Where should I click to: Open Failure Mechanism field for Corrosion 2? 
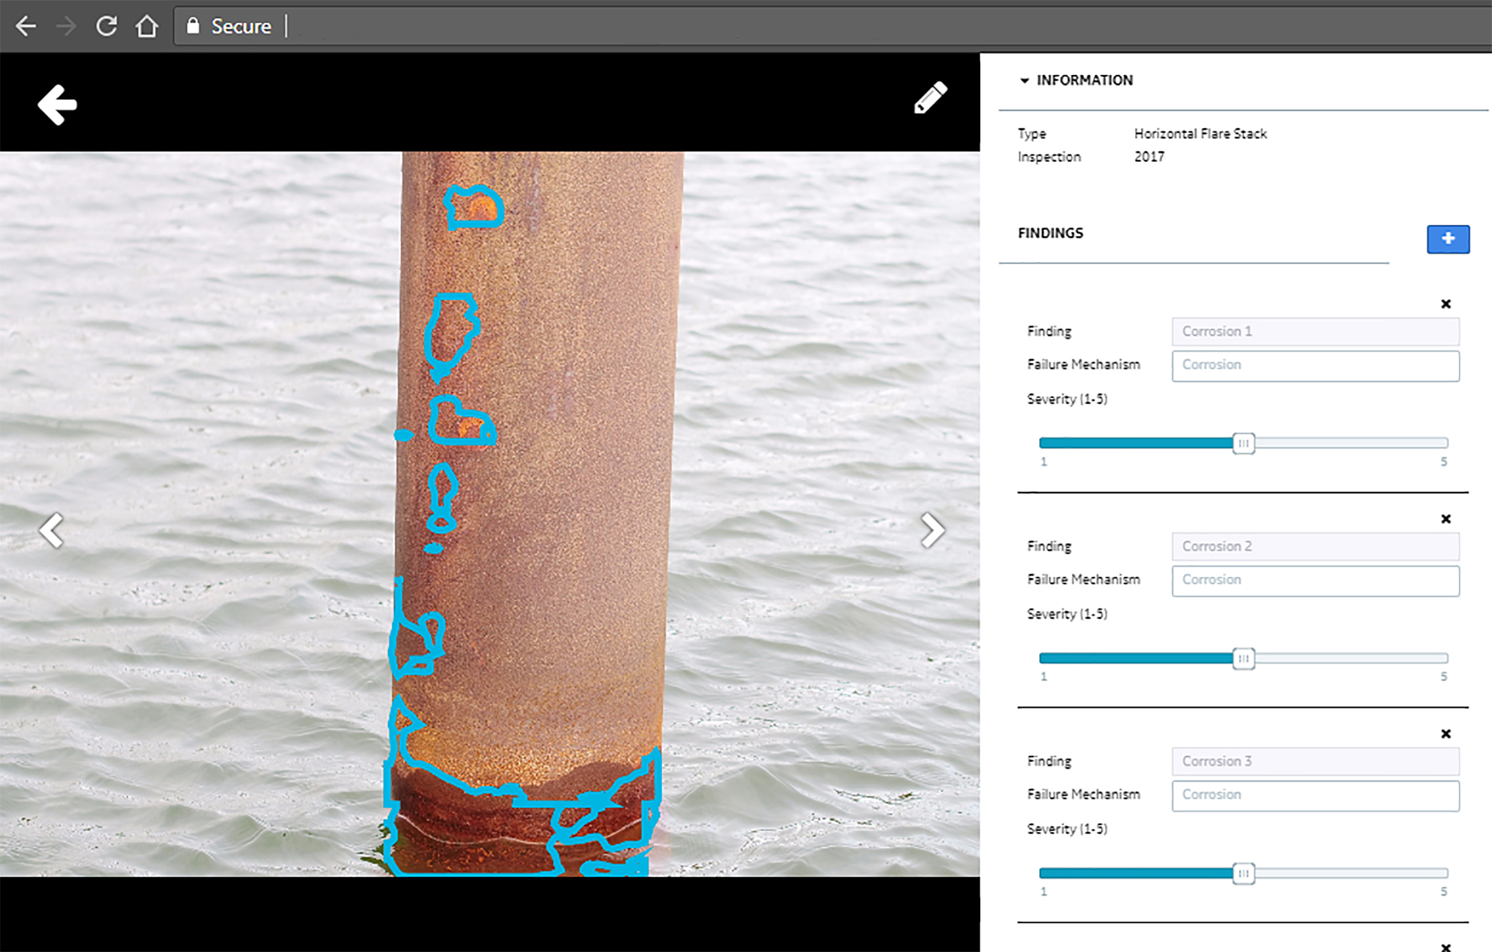pos(1315,580)
